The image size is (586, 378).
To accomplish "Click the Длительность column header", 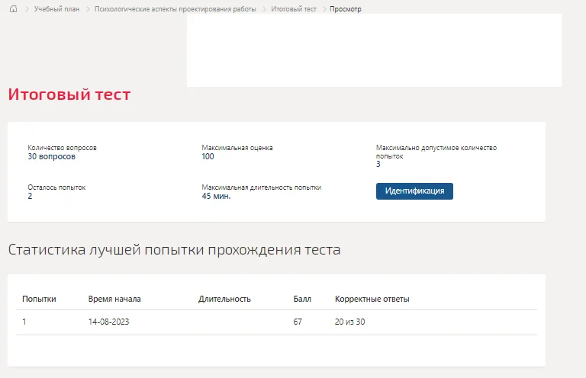I will click(224, 299).
